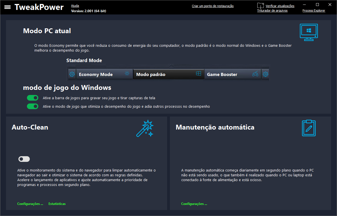Open Manutenção automática Configurações link

point(194,204)
